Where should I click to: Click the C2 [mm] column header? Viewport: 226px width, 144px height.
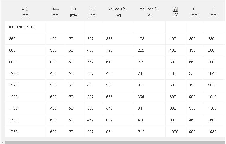coord(92,12)
